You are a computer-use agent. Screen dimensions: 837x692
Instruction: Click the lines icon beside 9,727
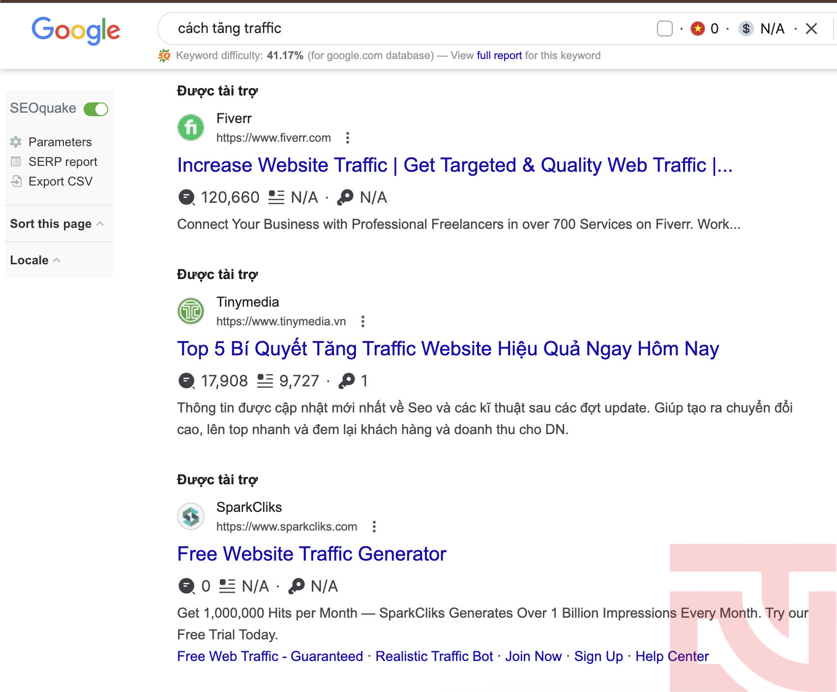[x=265, y=380]
